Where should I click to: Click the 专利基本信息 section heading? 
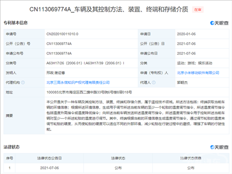(x=16, y=23)
